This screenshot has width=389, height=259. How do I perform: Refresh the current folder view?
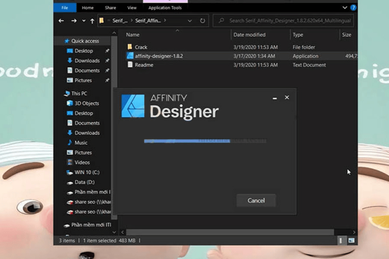[202, 21]
